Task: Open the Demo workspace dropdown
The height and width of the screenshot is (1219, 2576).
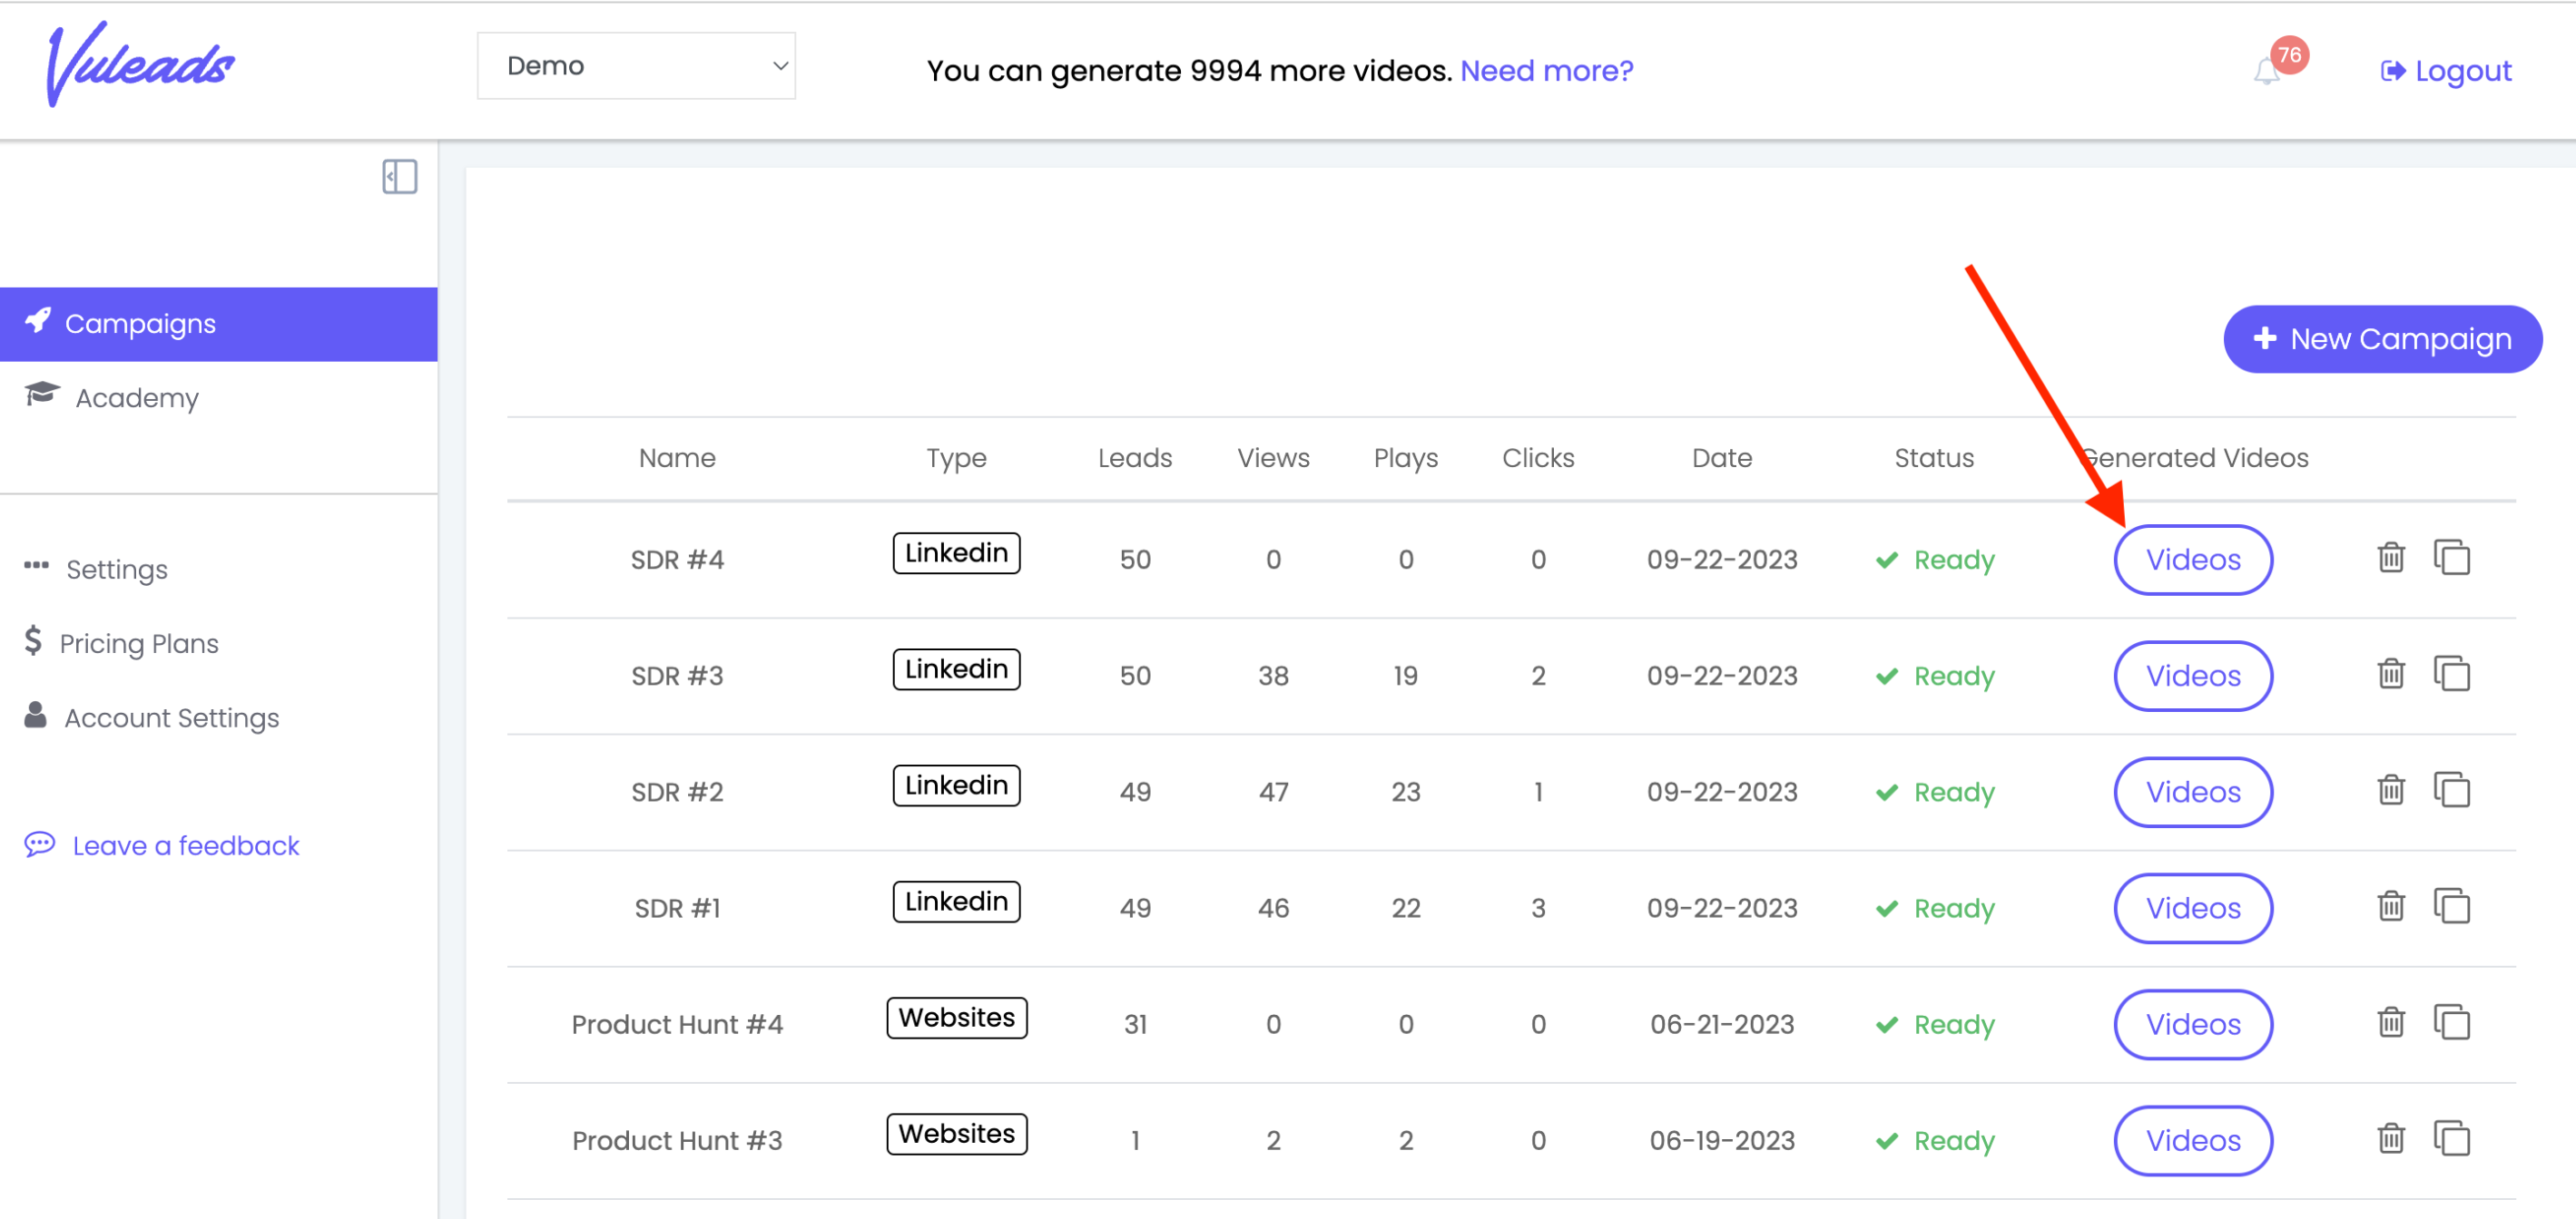Action: pos(636,66)
